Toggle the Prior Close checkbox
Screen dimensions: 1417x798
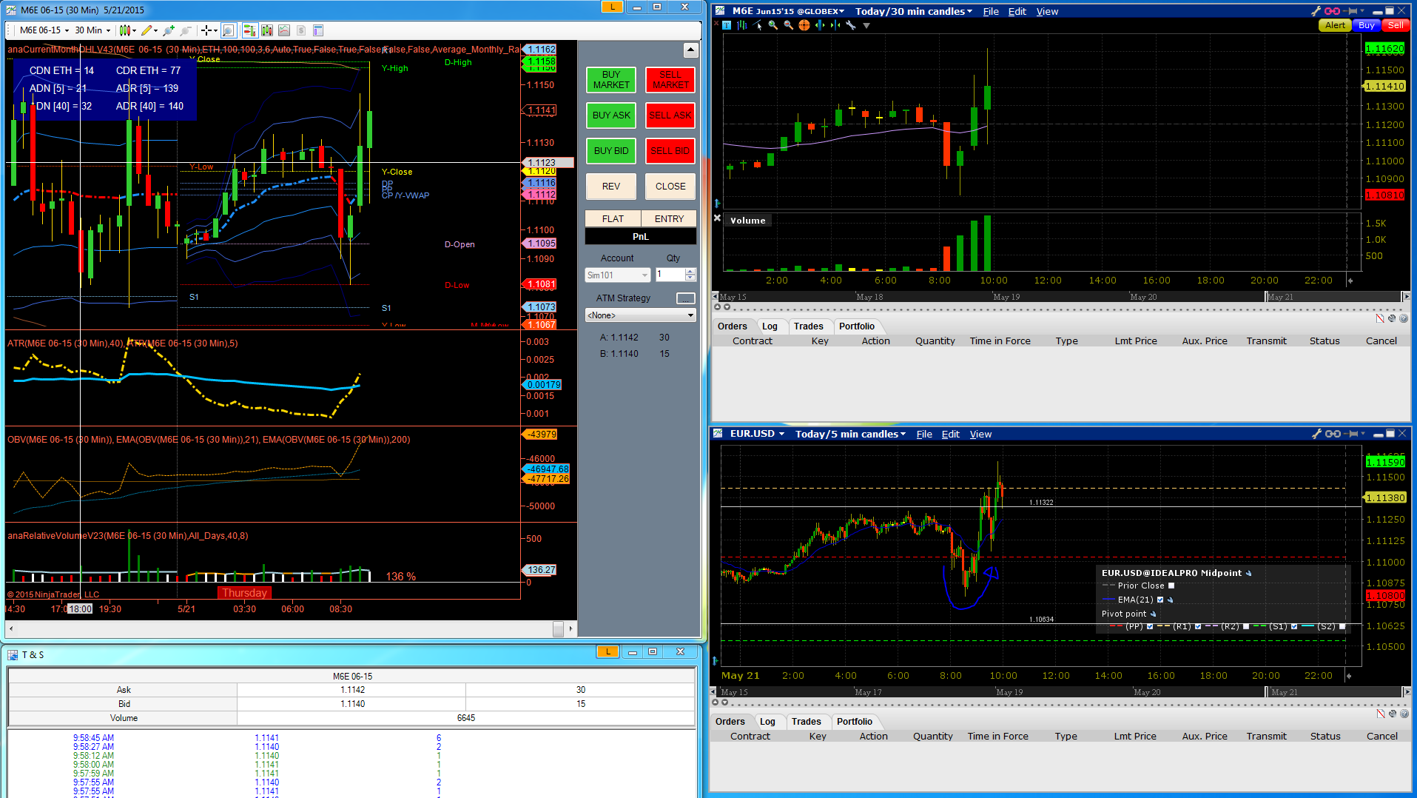tap(1171, 586)
